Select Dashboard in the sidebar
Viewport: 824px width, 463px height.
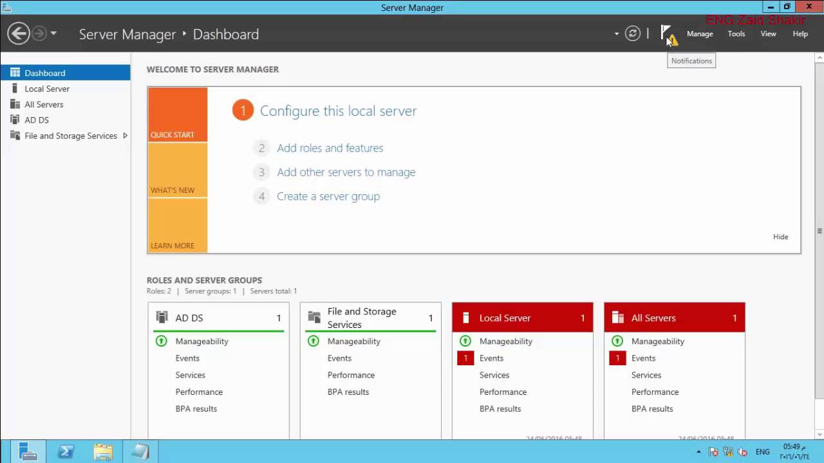click(65, 73)
